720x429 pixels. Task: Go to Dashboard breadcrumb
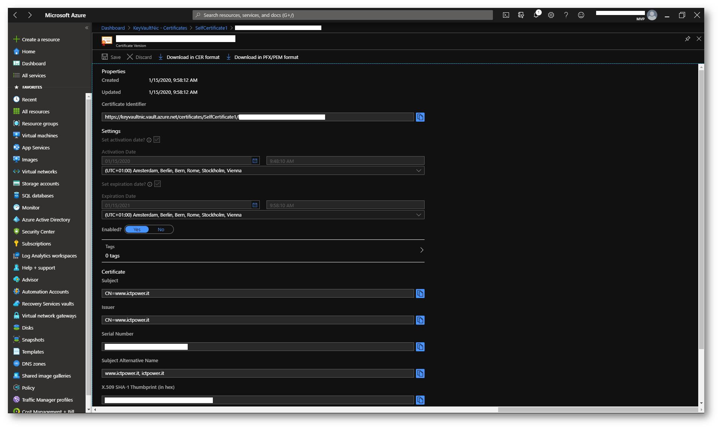[113, 28]
